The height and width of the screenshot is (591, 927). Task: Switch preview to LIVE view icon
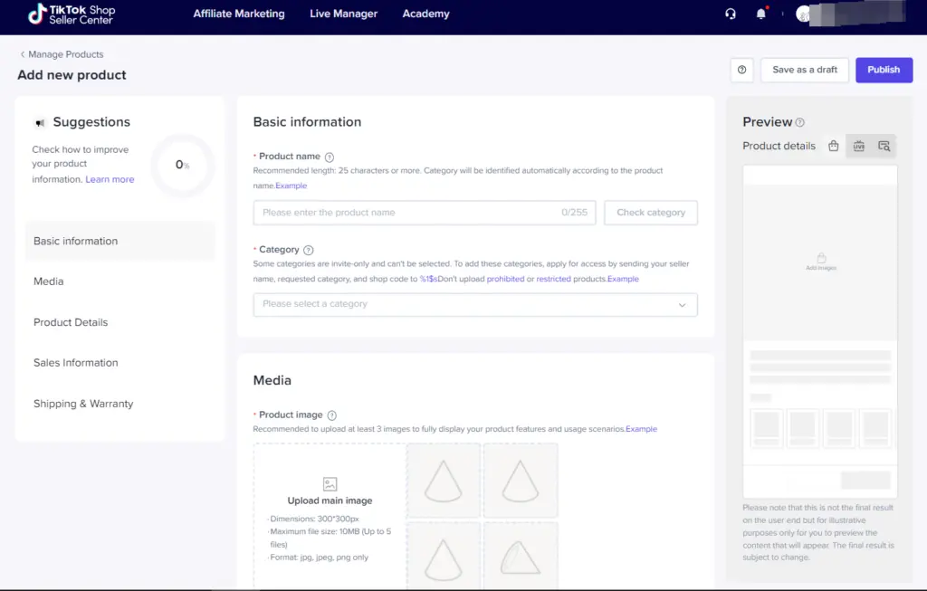[859, 146]
